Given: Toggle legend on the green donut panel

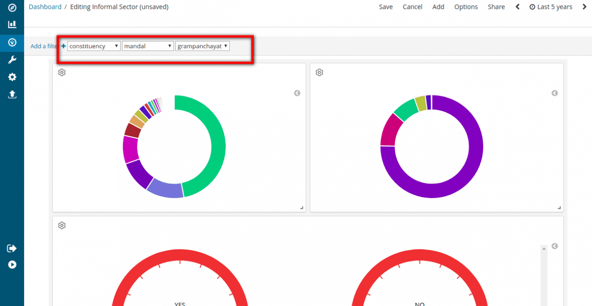Looking at the screenshot, I should [x=297, y=93].
